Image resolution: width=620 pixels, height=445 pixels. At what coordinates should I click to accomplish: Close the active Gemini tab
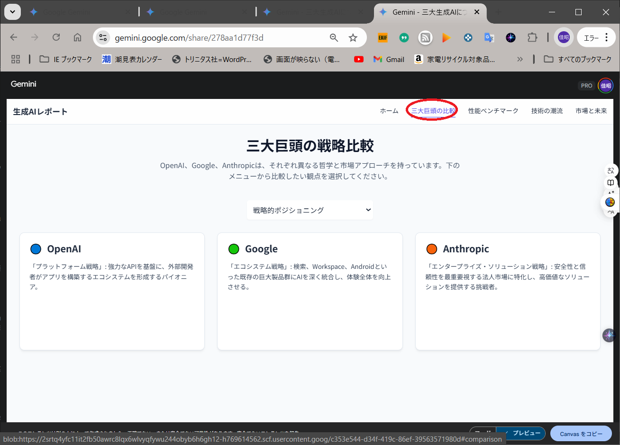point(477,12)
